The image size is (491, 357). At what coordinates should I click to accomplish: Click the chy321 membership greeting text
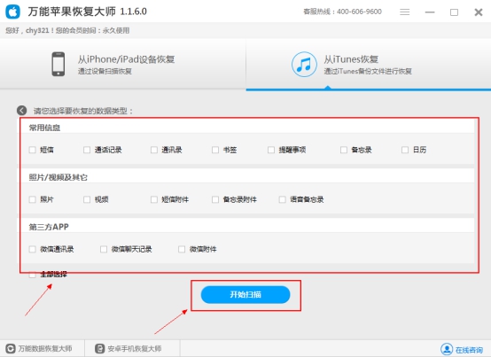click(x=67, y=31)
